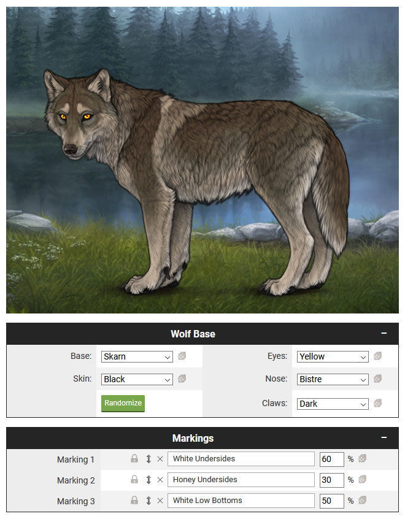This screenshot has height=519, width=405.
Task: Click the dice icon beside Claws dropdown
Action: [x=378, y=404]
